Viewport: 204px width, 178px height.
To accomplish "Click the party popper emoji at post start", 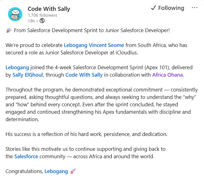I will tap(9, 30).
